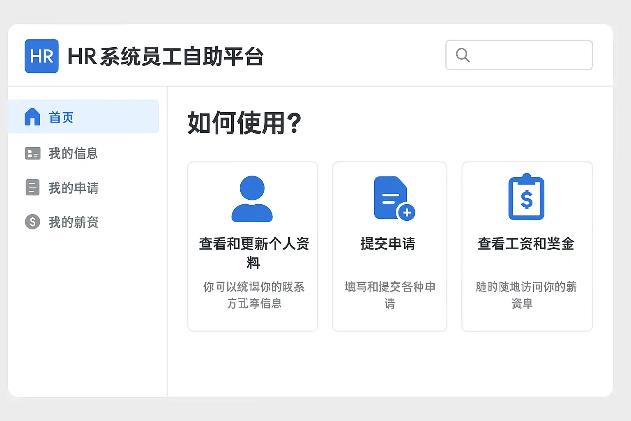Click the home icon in sidebar
This screenshot has height=421, width=631.
click(x=32, y=117)
